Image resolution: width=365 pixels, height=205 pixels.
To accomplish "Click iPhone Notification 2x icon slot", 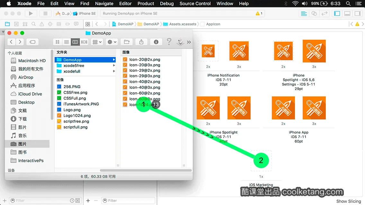I will click(x=208, y=51).
